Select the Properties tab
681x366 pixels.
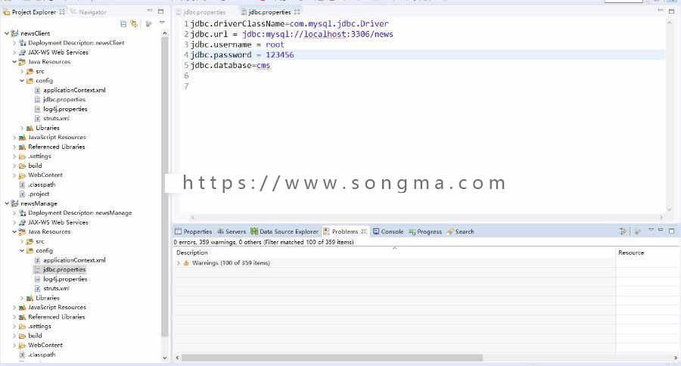pyautogui.click(x=193, y=232)
